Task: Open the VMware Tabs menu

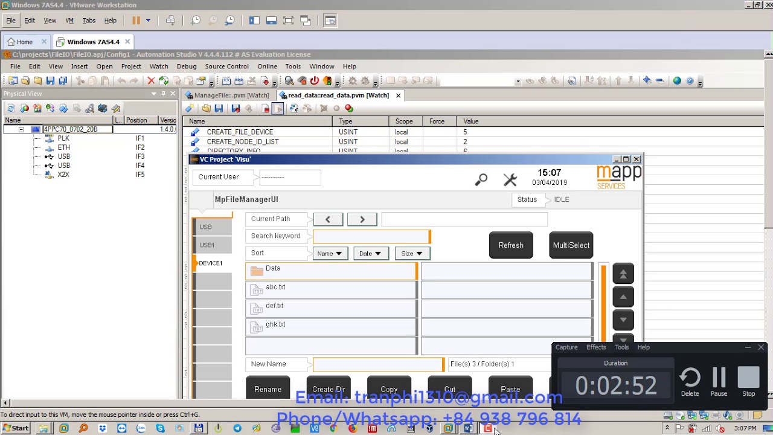Action: (89, 21)
